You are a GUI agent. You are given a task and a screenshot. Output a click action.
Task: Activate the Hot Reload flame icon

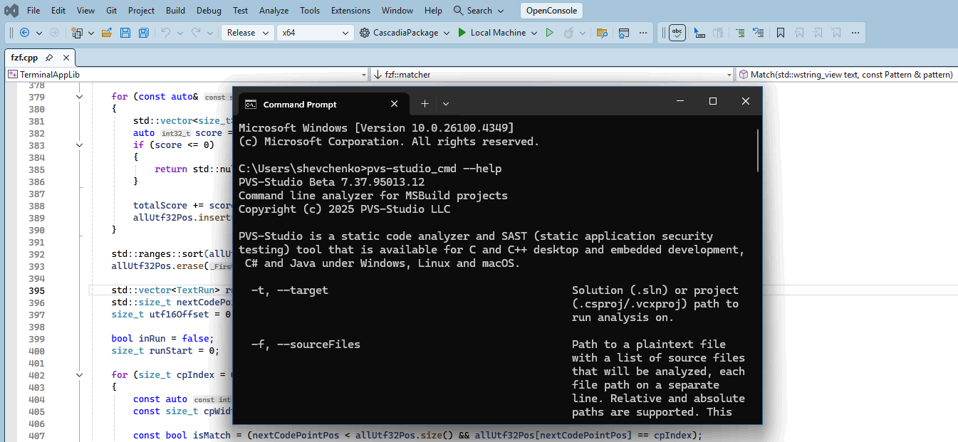(x=569, y=32)
